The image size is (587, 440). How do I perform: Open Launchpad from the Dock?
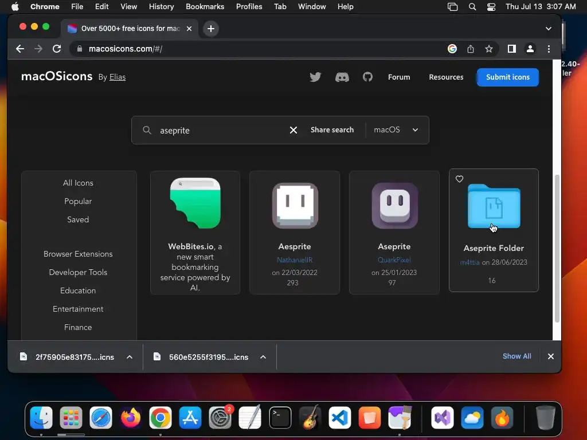71,418
